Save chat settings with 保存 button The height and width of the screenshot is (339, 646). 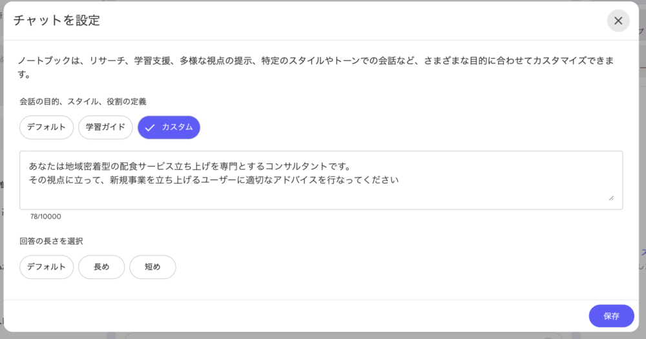pyautogui.click(x=611, y=316)
